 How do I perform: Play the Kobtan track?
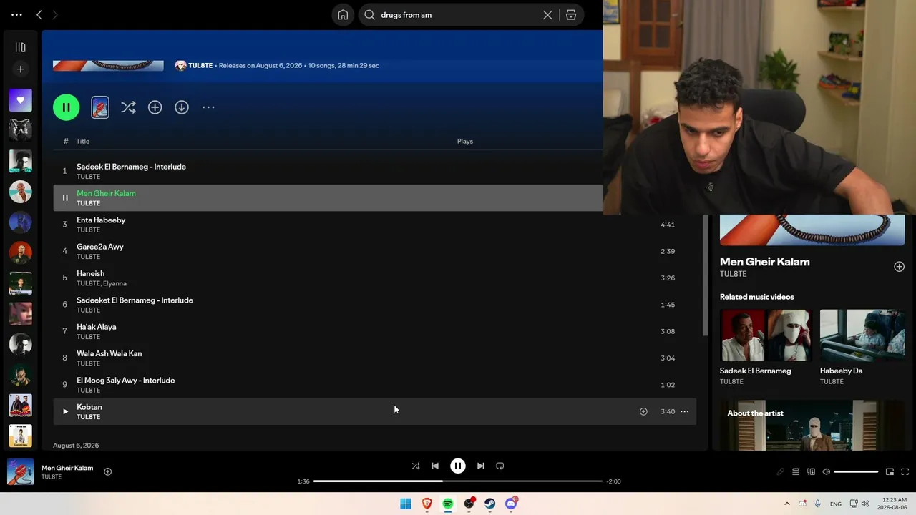point(65,411)
